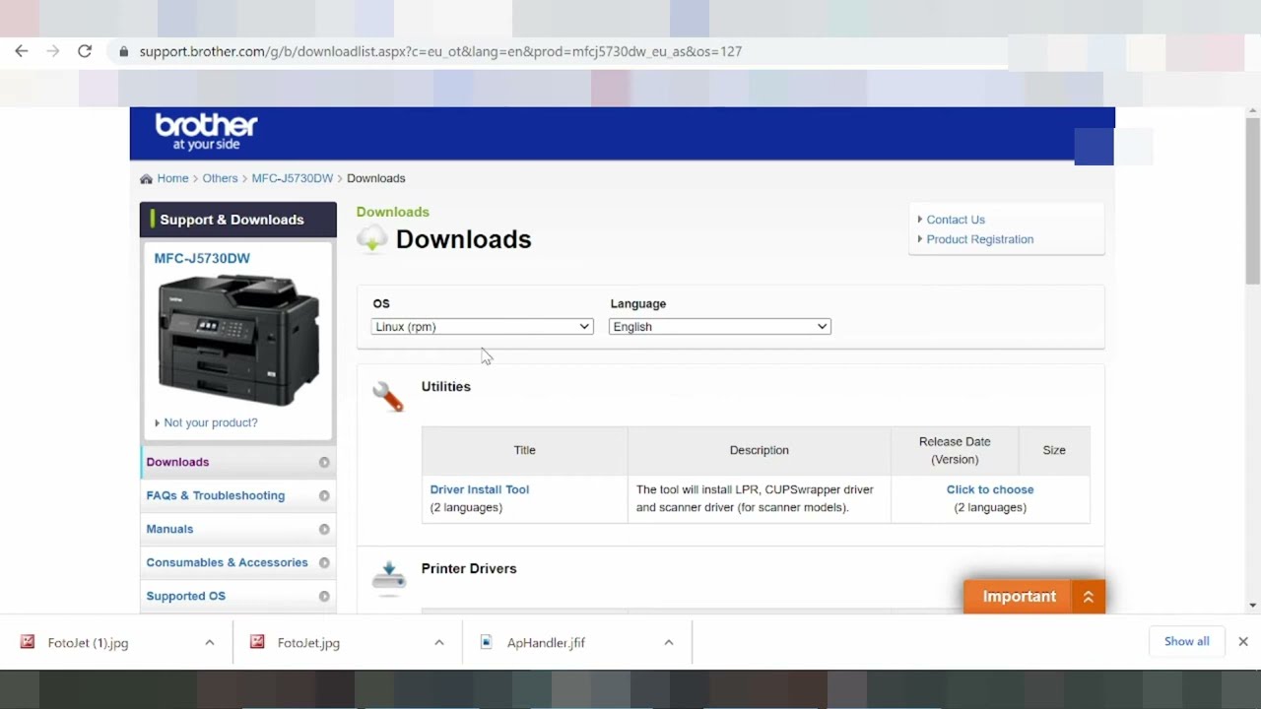Click the arrow icon on Consumables & Accessories row
Screen dimensions: 1261x709
click(x=324, y=562)
